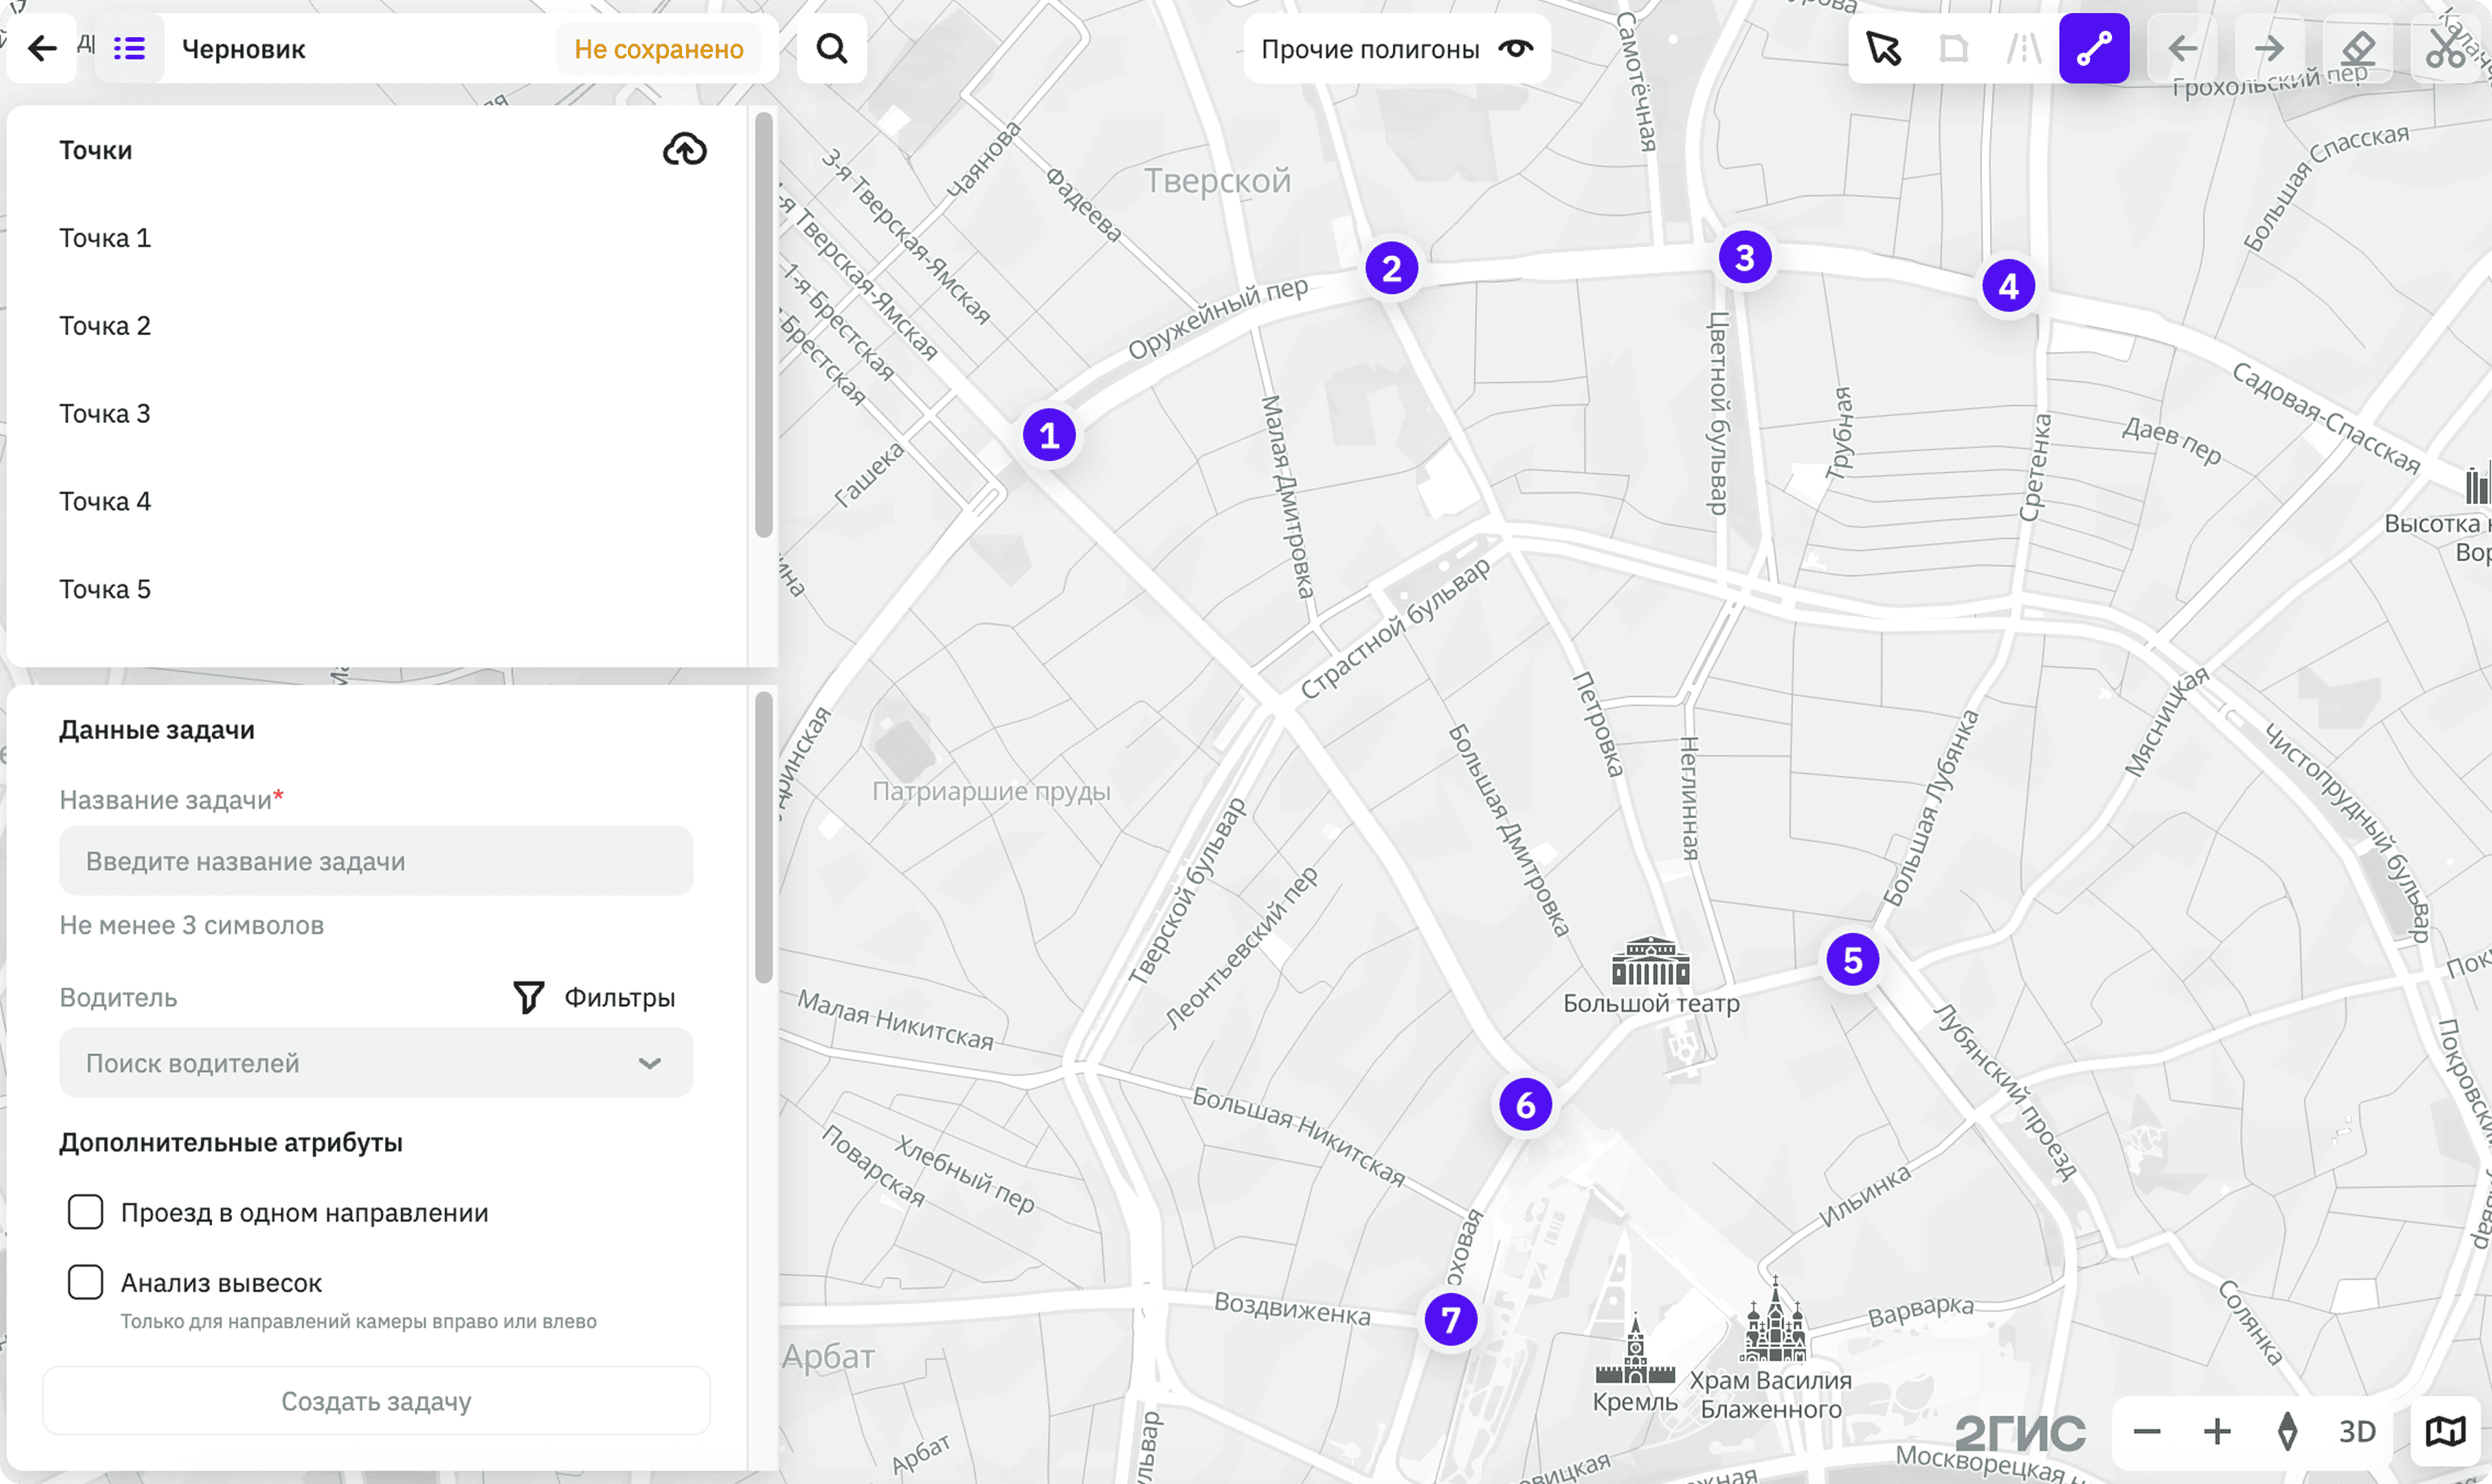Click map marker 6
Screen dimensions: 2492x1484
click(x=1525, y=1105)
